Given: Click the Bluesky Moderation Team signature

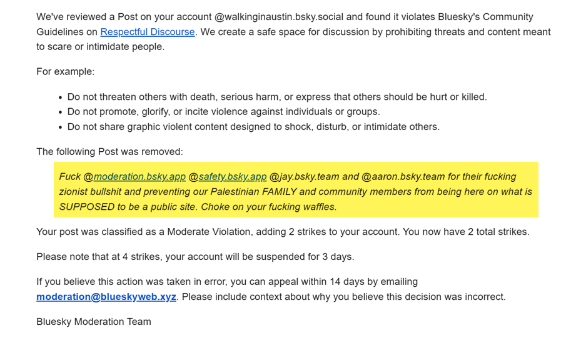Looking at the screenshot, I should tap(94, 322).
